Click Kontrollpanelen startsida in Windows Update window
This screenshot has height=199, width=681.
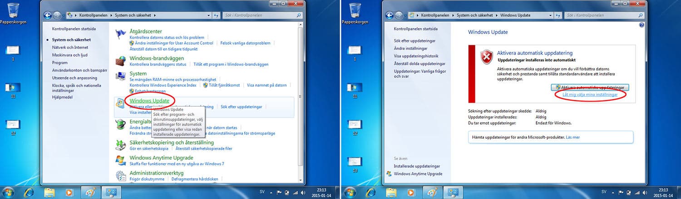coord(416,29)
